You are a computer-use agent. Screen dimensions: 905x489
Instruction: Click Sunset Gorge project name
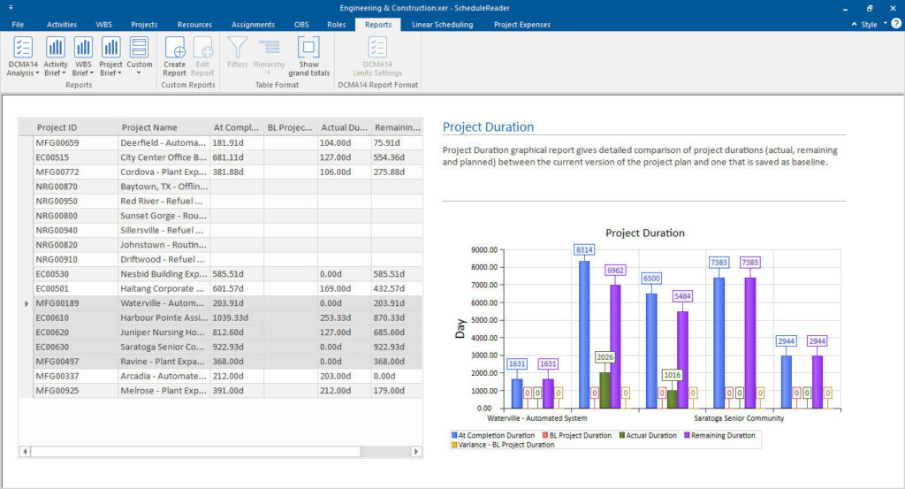(164, 216)
